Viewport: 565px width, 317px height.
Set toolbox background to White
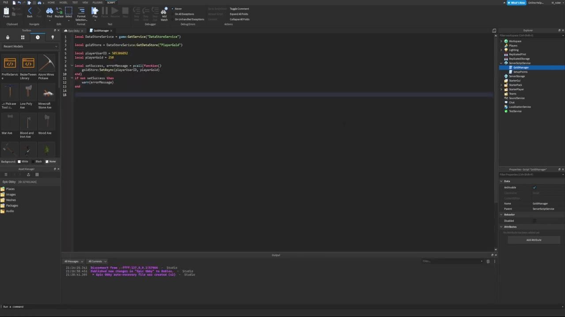[23, 162]
